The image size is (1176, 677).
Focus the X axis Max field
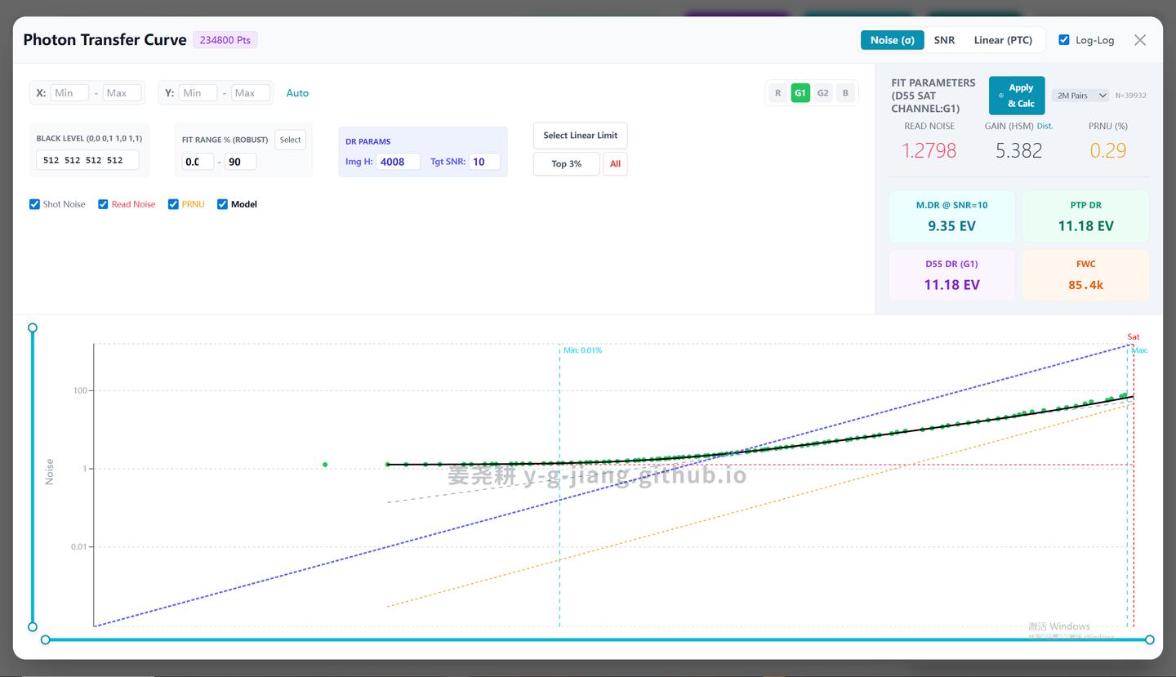(122, 93)
